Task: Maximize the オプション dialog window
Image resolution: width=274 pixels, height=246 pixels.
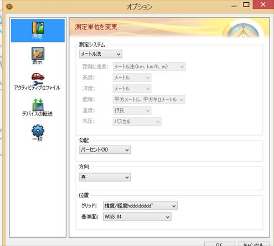Action: coord(246,4)
